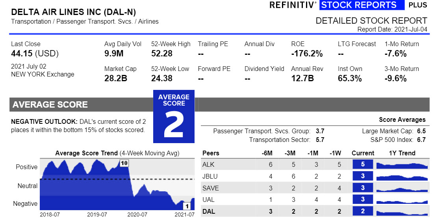This screenshot has width=434, height=220.
Task: Click JBLU's current score 3 box
Action: [363, 176]
